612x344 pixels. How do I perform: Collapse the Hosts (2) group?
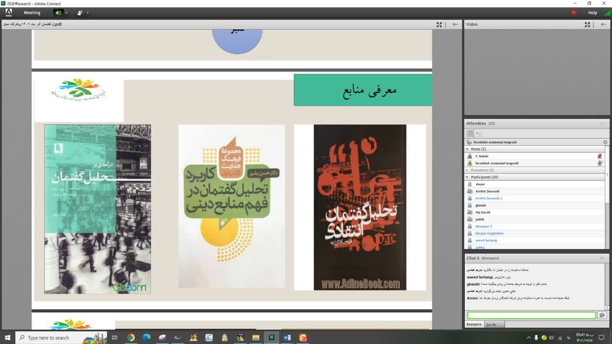[468, 149]
